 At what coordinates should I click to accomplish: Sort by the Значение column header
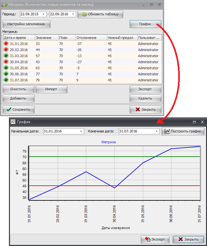pyautogui.click(x=46, y=38)
